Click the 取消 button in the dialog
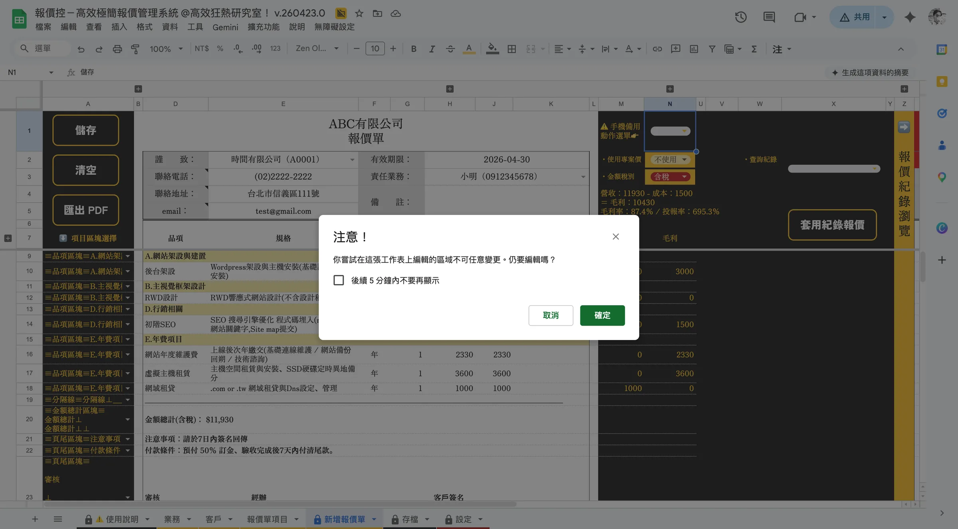 551,315
